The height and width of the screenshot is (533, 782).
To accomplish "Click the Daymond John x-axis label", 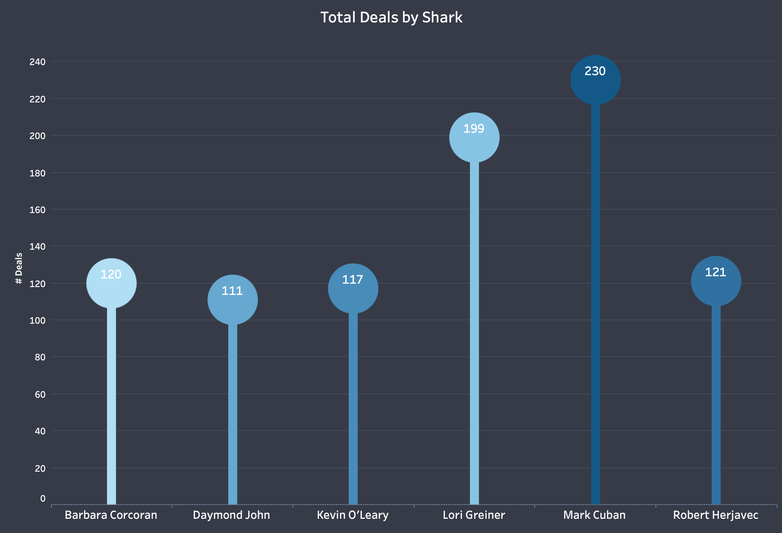I will tap(231, 515).
